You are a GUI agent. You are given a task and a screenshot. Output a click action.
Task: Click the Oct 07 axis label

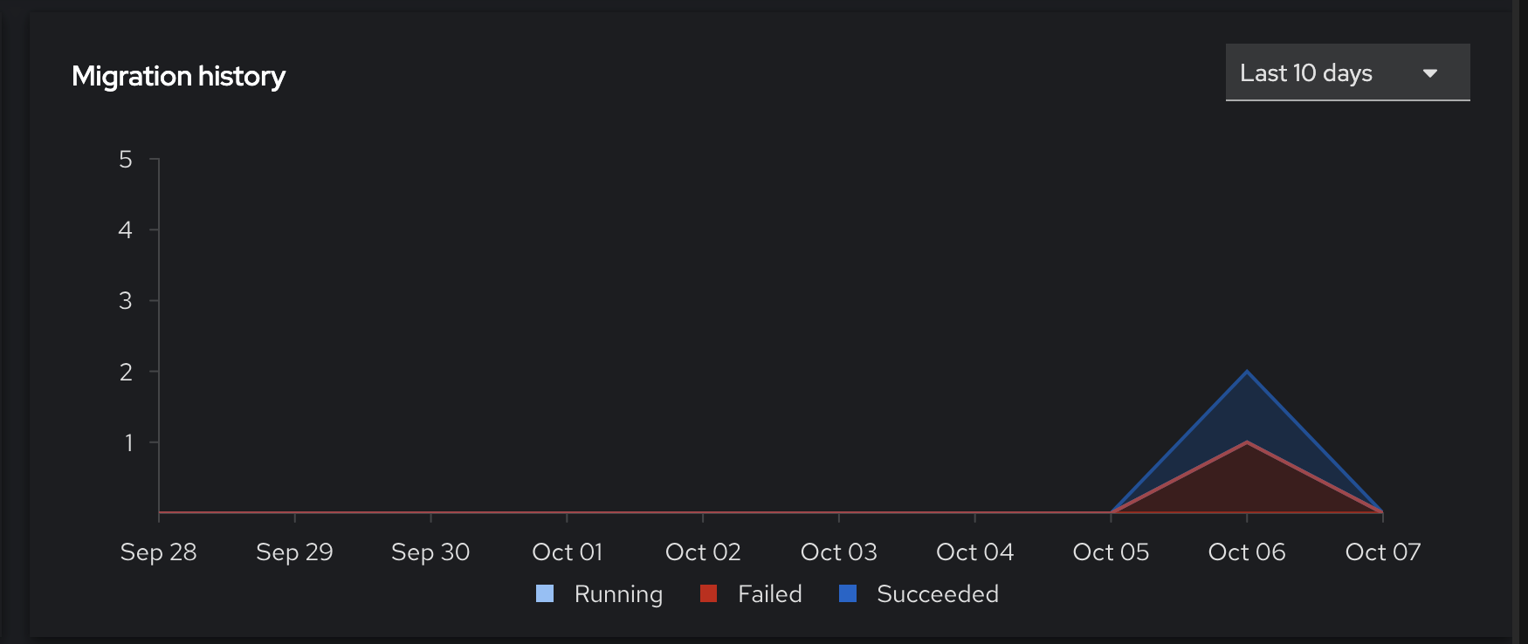click(x=1383, y=552)
